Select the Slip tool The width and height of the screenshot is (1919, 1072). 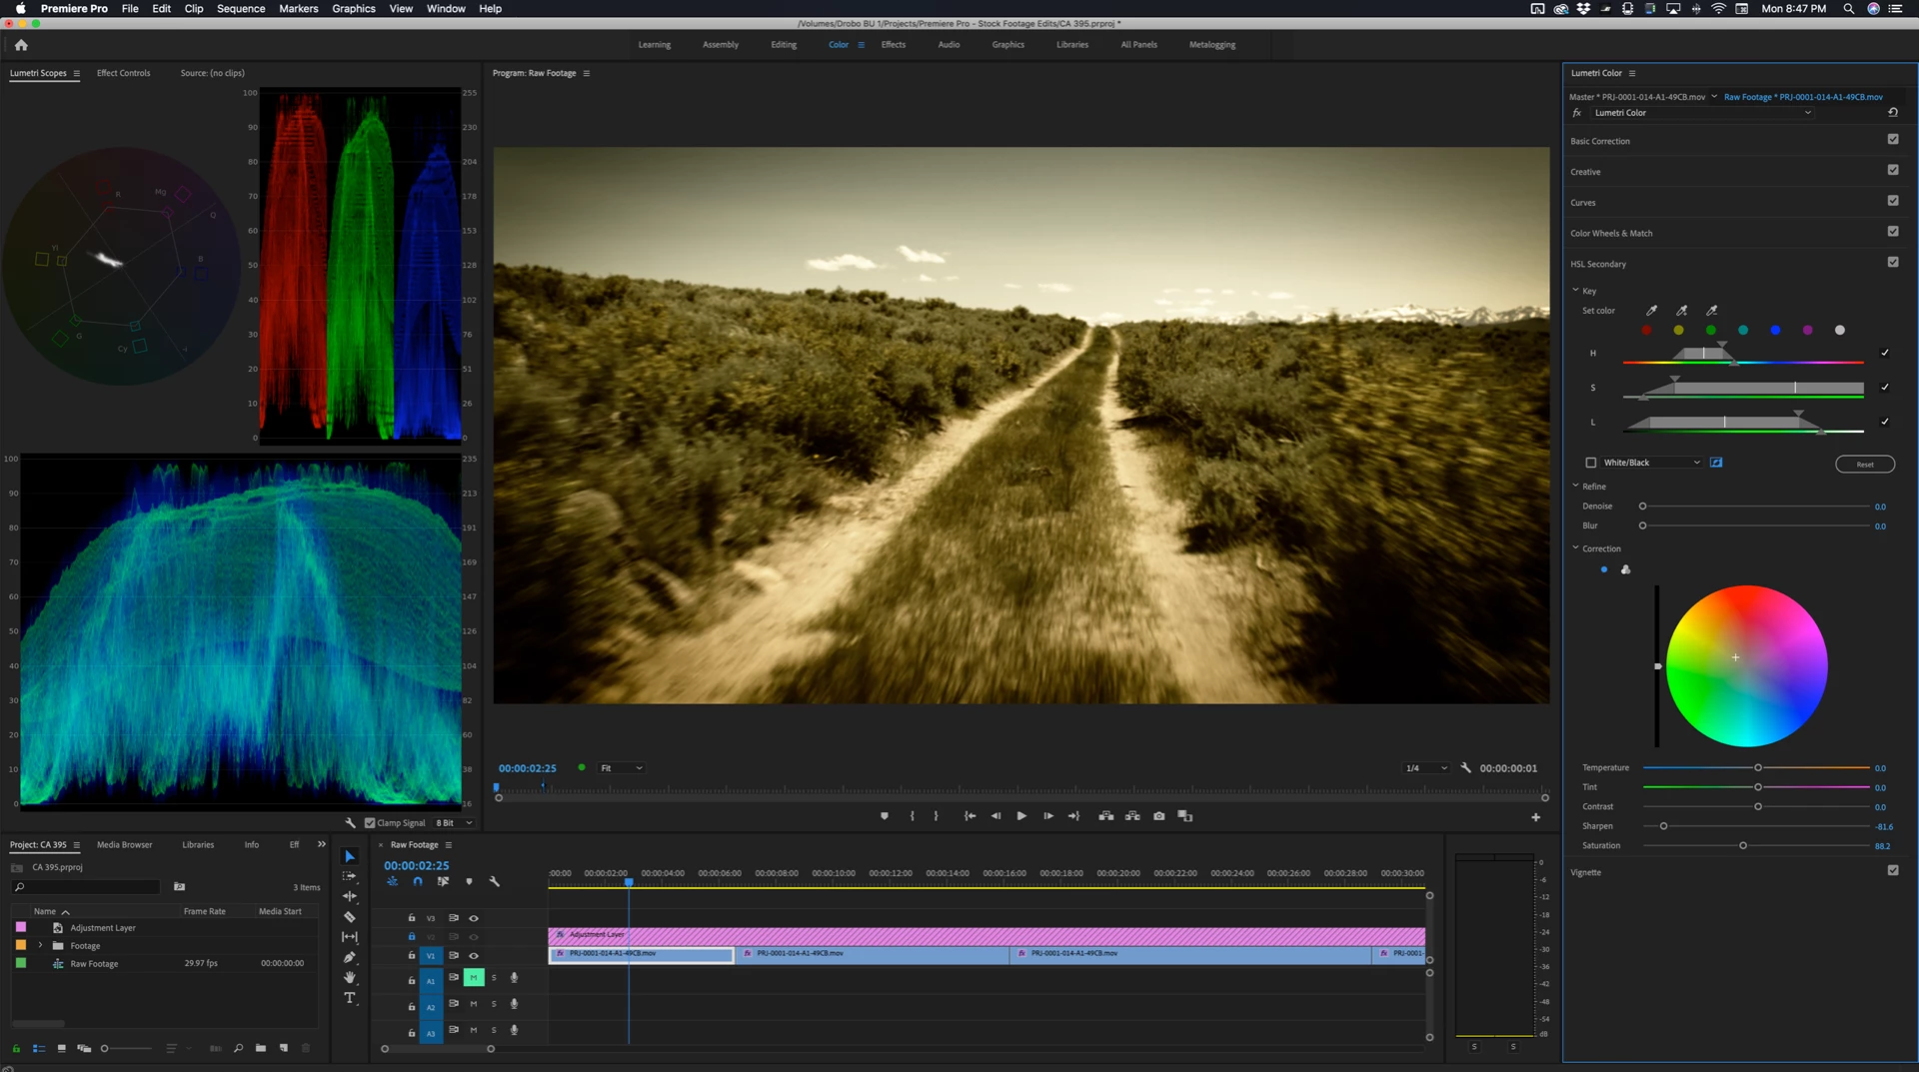pyautogui.click(x=350, y=937)
